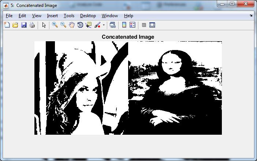Click the New Figure icon
Image resolution: width=257 pixels, height=161 pixels.
coord(7,25)
